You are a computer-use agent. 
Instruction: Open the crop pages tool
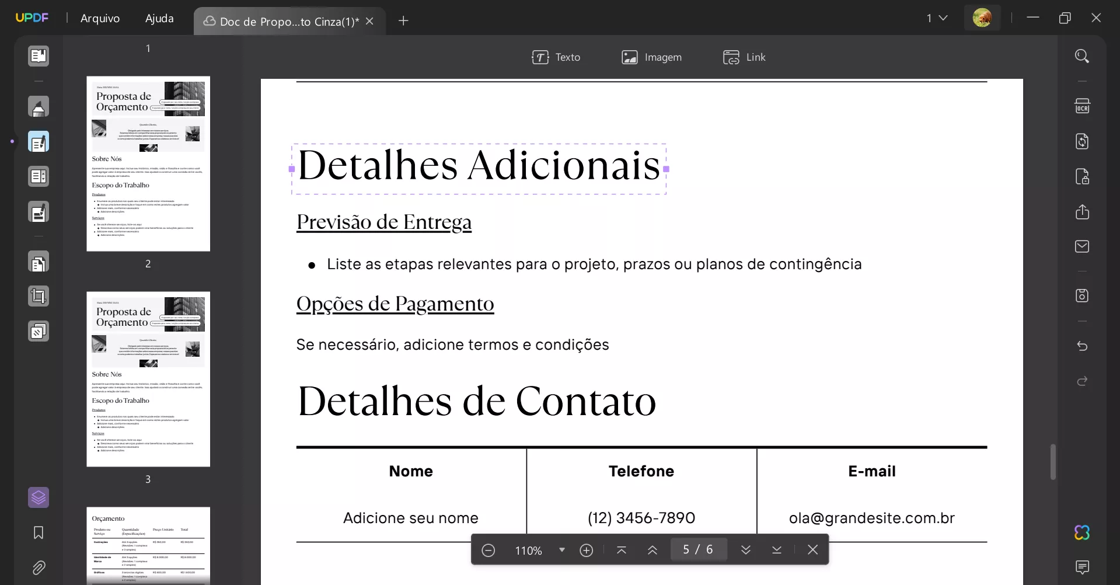point(39,297)
